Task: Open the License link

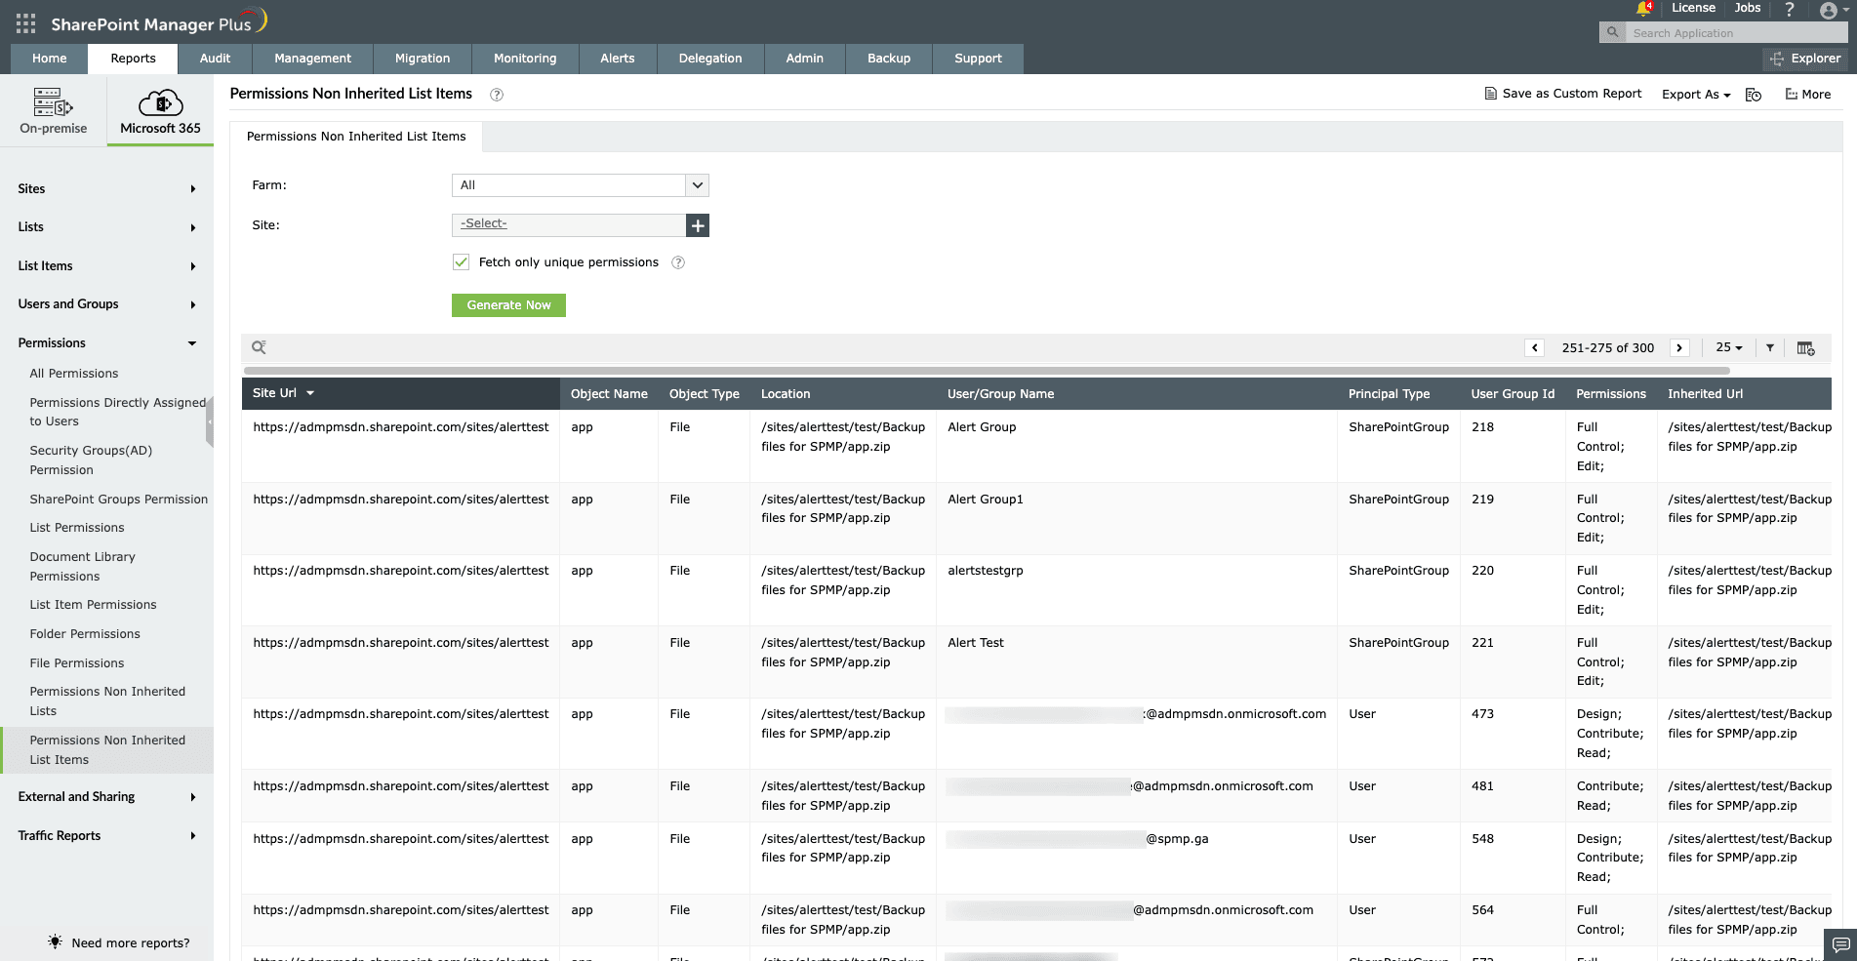Action: click(1693, 8)
